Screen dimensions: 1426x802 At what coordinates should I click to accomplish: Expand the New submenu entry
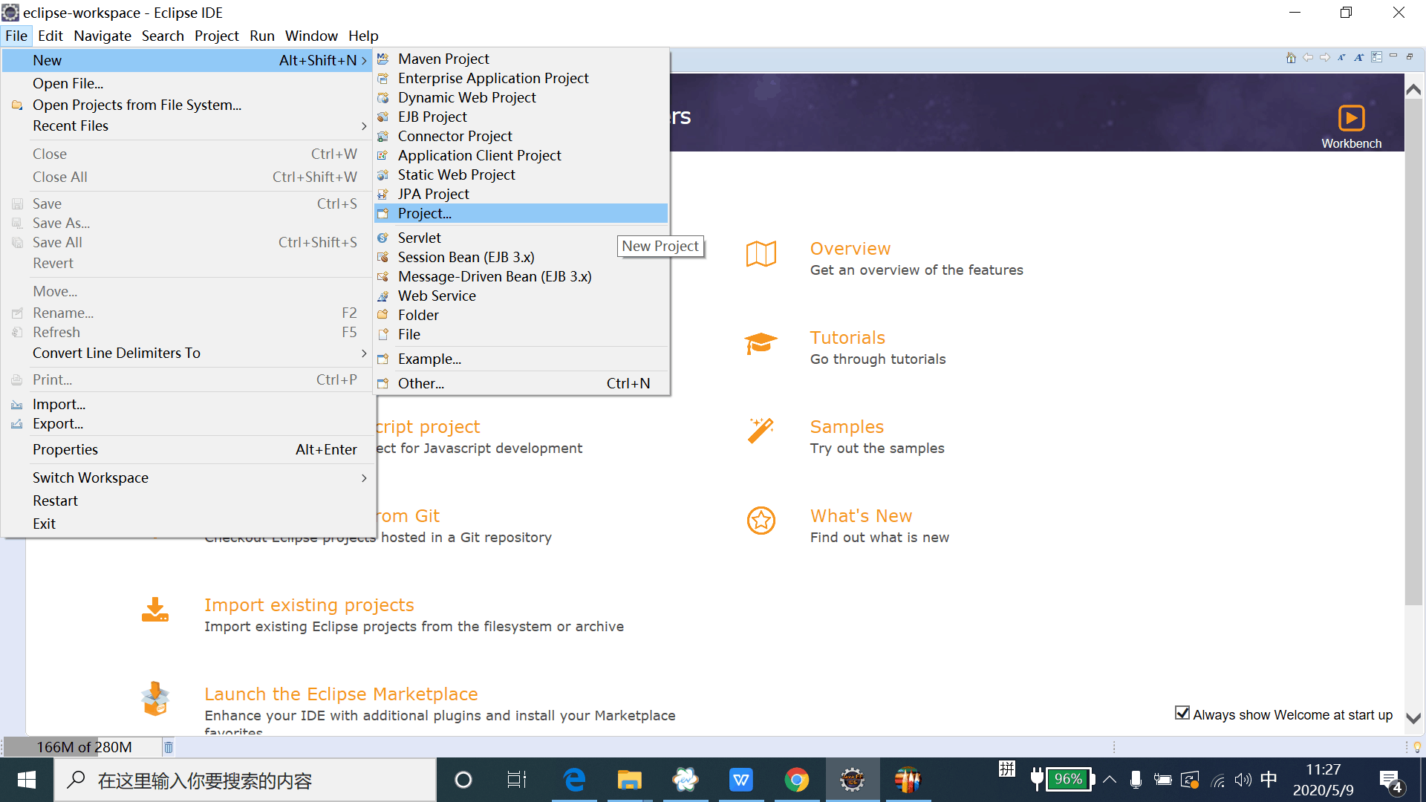pos(189,60)
